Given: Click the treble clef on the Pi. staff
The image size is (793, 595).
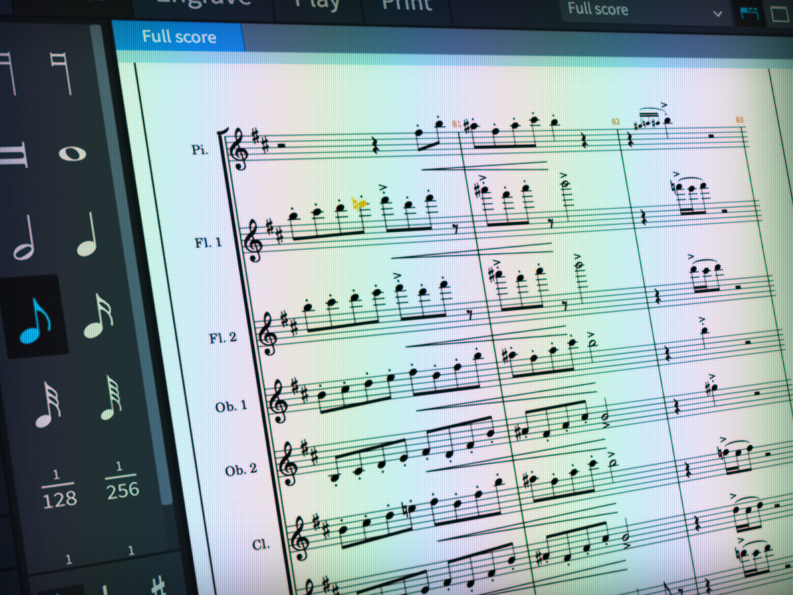Looking at the screenshot, I should (x=237, y=150).
